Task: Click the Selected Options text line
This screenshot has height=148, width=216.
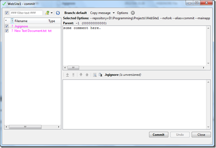Action: 136,18
